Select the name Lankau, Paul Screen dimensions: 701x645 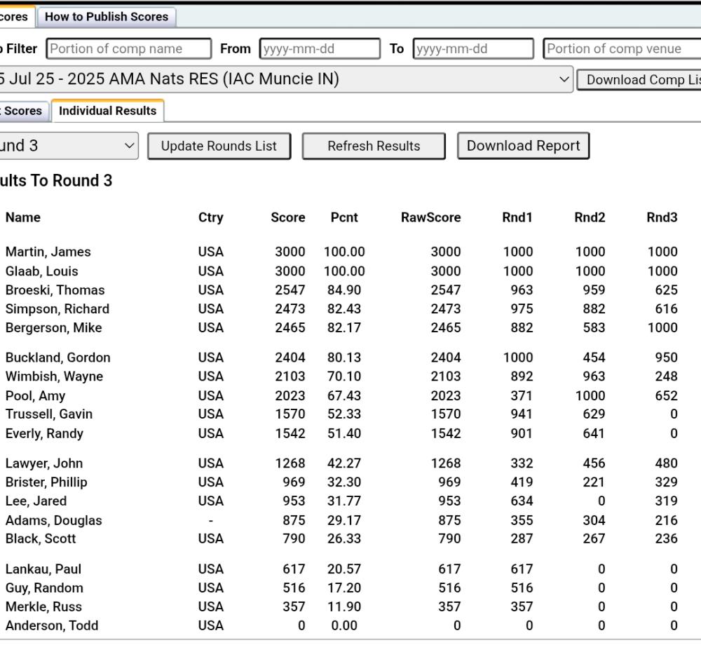click(43, 569)
